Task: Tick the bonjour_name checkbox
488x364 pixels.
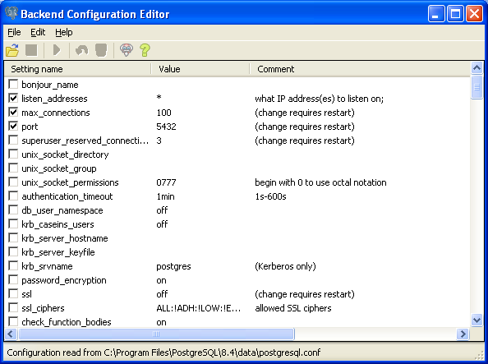Action: point(13,85)
